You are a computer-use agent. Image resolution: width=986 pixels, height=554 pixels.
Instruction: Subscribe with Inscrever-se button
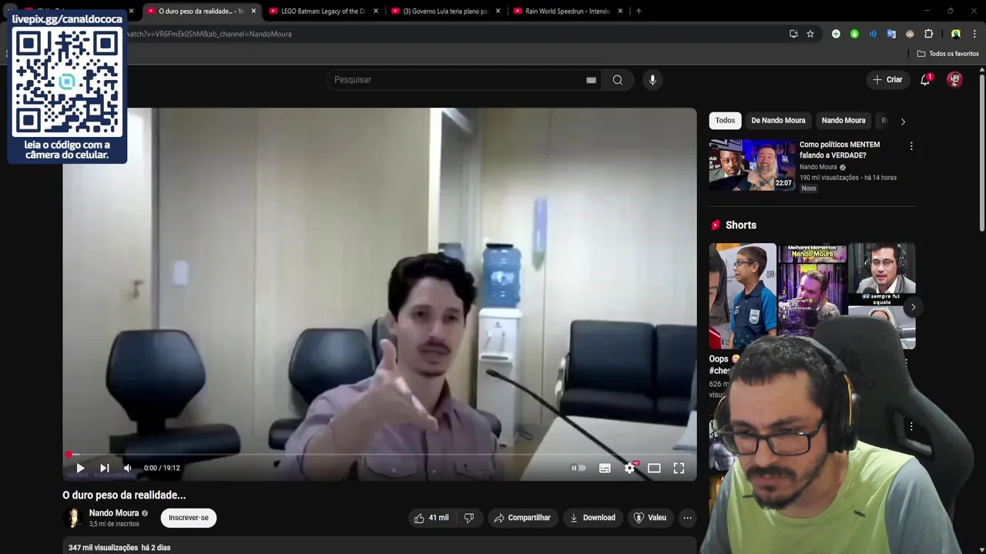[x=189, y=518]
